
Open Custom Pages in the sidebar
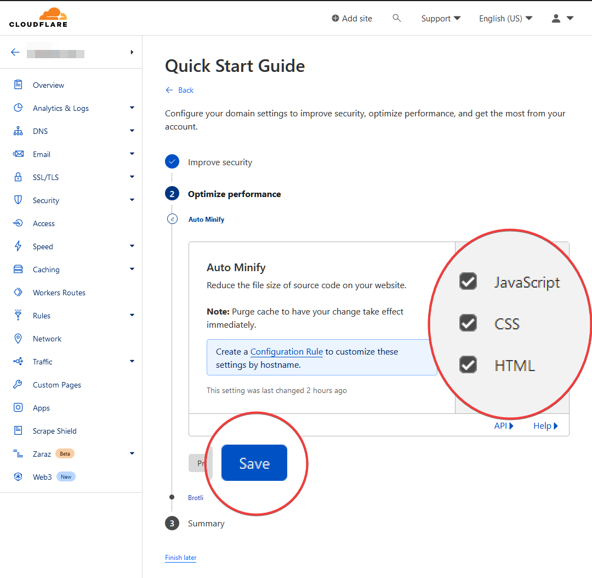56,385
